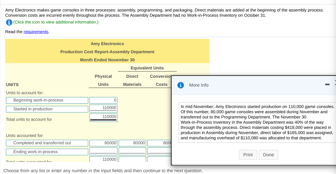Click the info icon in the More Info dialog
This screenshot has width=336, height=174.
[180, 85]
